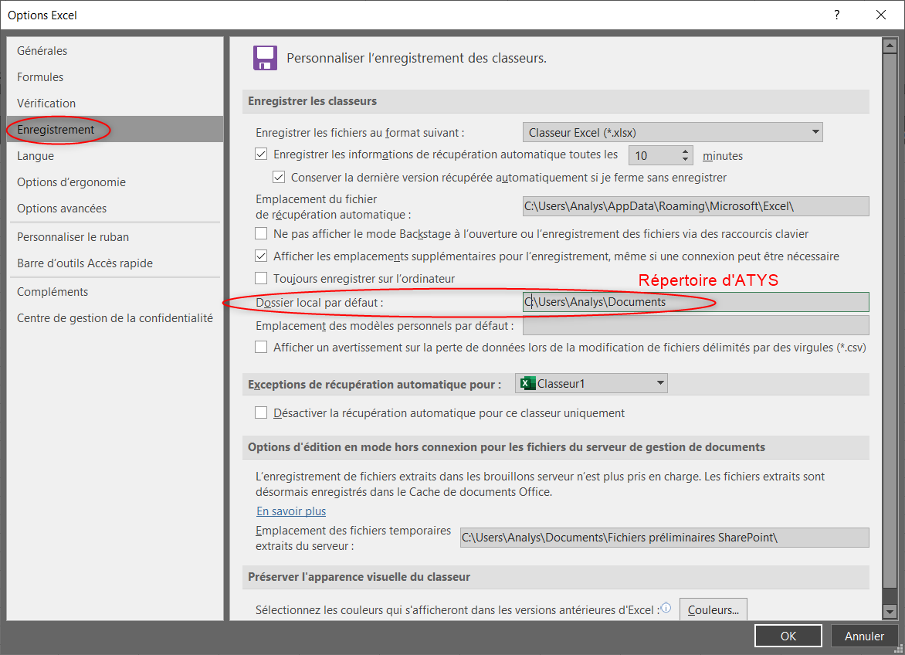The image size is (905, 655).
Task: Switch to Personnaliser le ruban settings
Action: (73, 237)
